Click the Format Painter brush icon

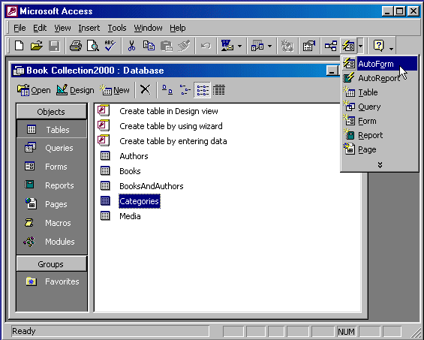[x=184, y=46]
